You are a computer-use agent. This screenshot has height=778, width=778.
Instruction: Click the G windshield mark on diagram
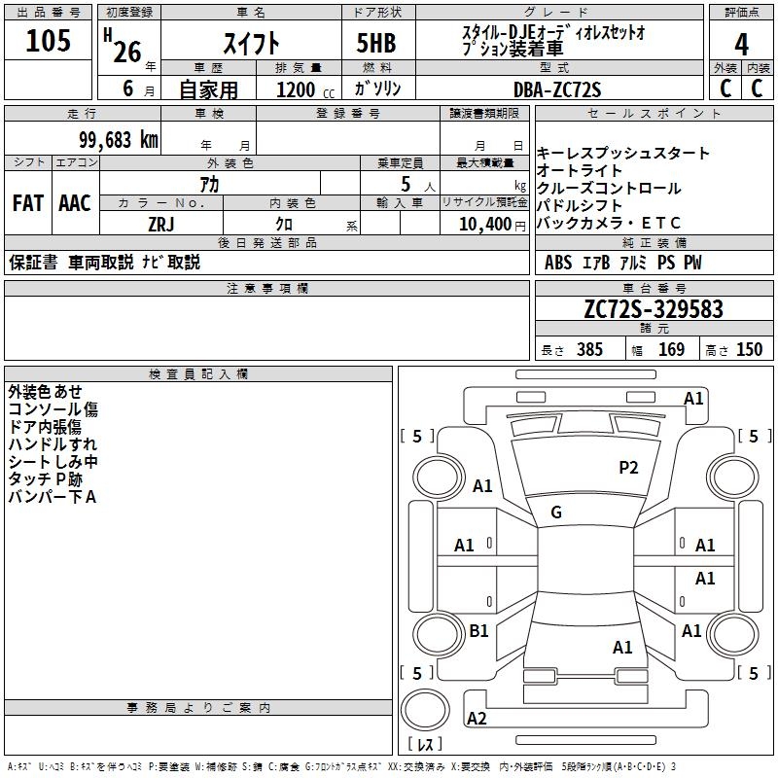pos(556,513)
